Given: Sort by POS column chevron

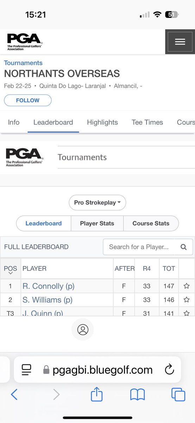Looking at the screenshot, I should (x=10, y=273).
